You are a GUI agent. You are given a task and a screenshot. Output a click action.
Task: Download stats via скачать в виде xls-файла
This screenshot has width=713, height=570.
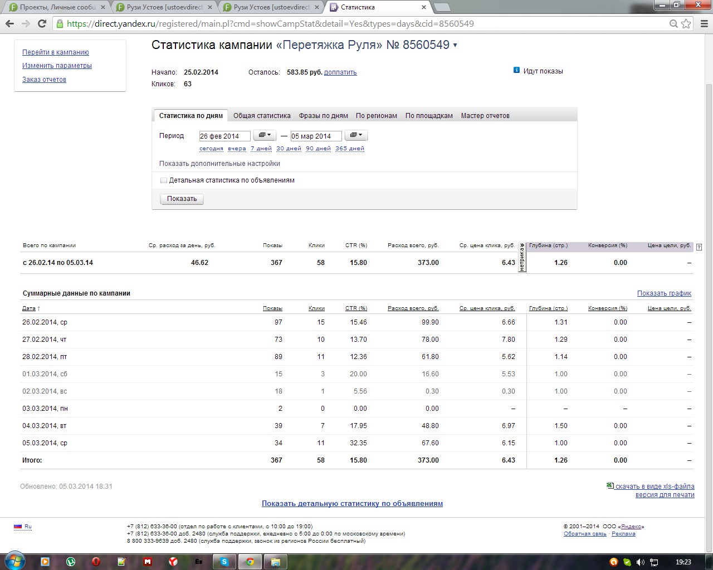(x=655, y=487)
